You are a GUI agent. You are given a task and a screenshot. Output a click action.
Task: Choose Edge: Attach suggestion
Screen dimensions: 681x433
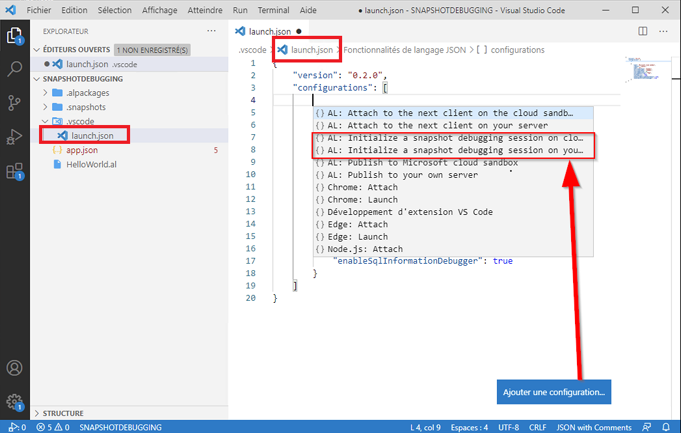453,225
